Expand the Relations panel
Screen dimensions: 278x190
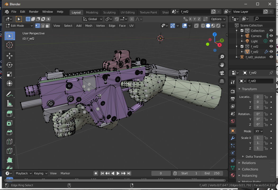(249, 163)
